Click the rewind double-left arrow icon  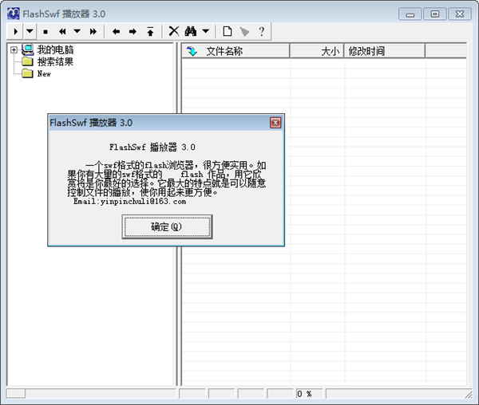point(62,31)
